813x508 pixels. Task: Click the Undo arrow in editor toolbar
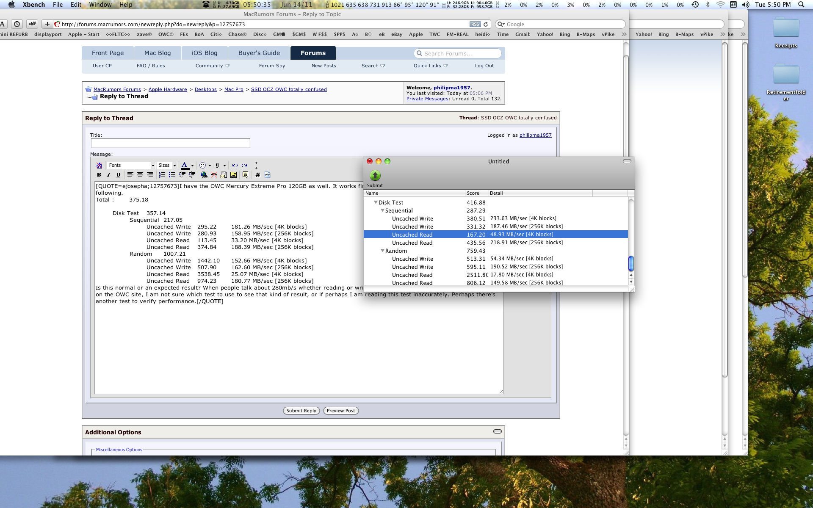235,166
